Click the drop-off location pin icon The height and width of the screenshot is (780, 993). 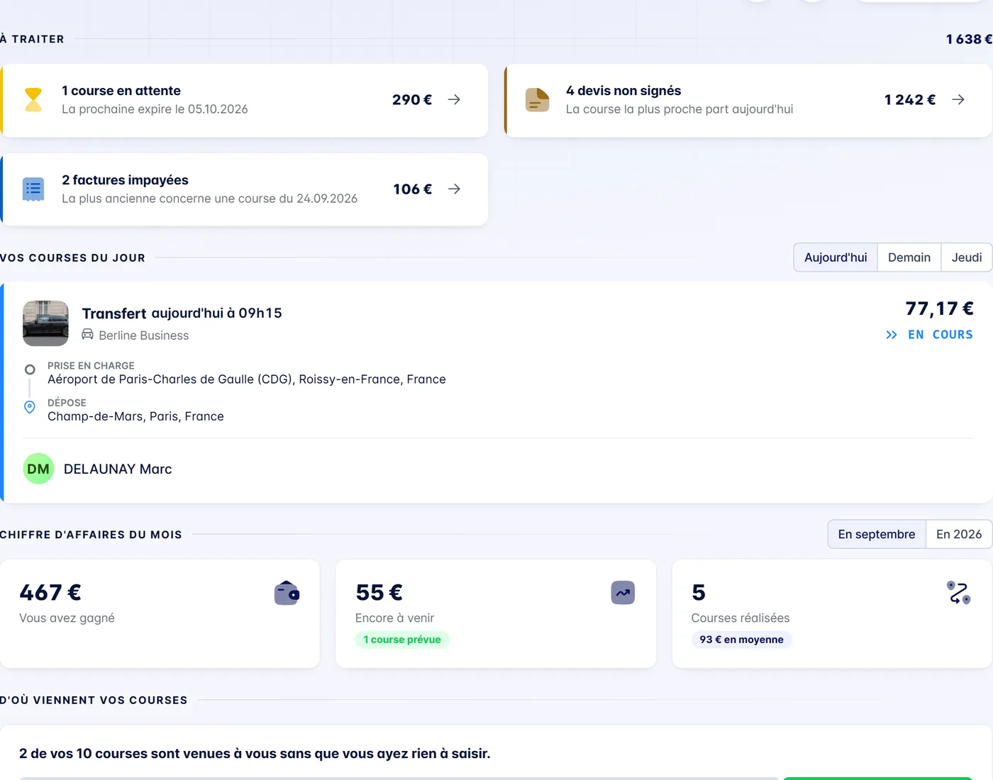point(30,407)
